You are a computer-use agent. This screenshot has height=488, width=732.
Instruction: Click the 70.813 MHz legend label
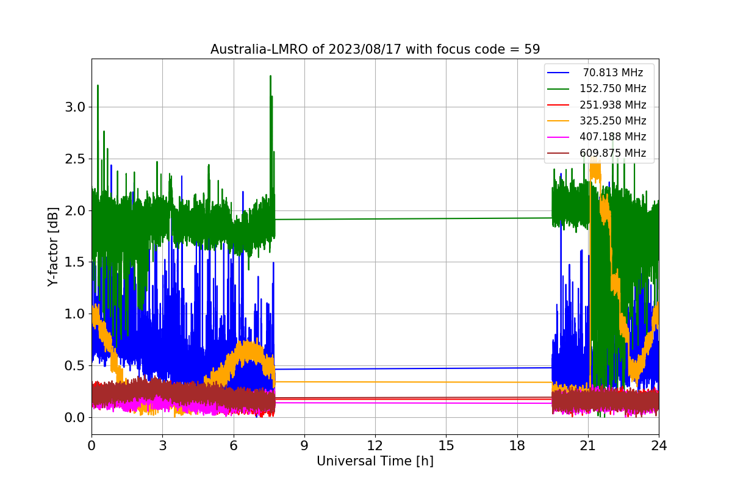click(x=613, y=73)
